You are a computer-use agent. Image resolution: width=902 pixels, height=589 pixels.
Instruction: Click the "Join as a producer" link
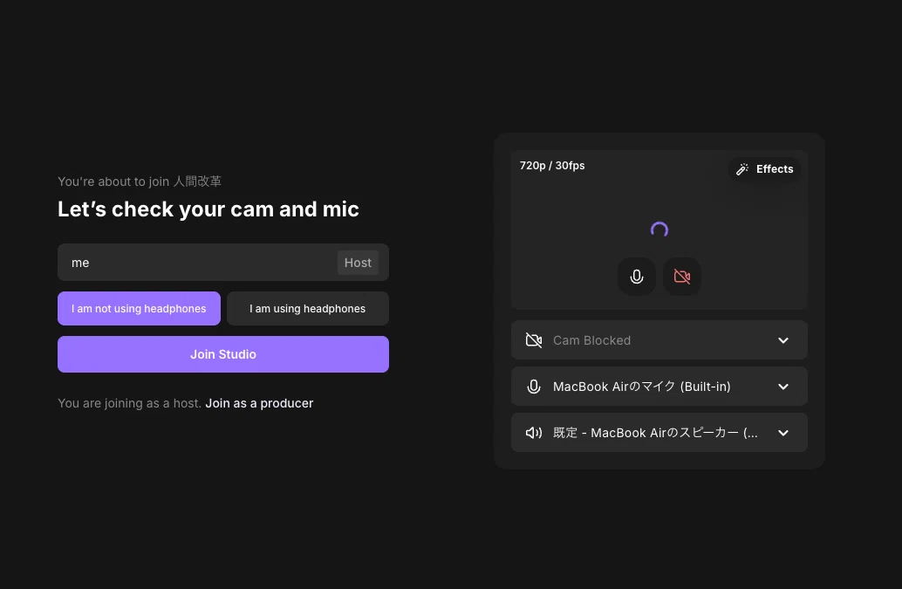(x=259, y=403)
